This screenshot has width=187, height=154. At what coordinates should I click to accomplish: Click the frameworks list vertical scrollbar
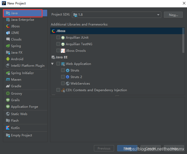point(183,40)
